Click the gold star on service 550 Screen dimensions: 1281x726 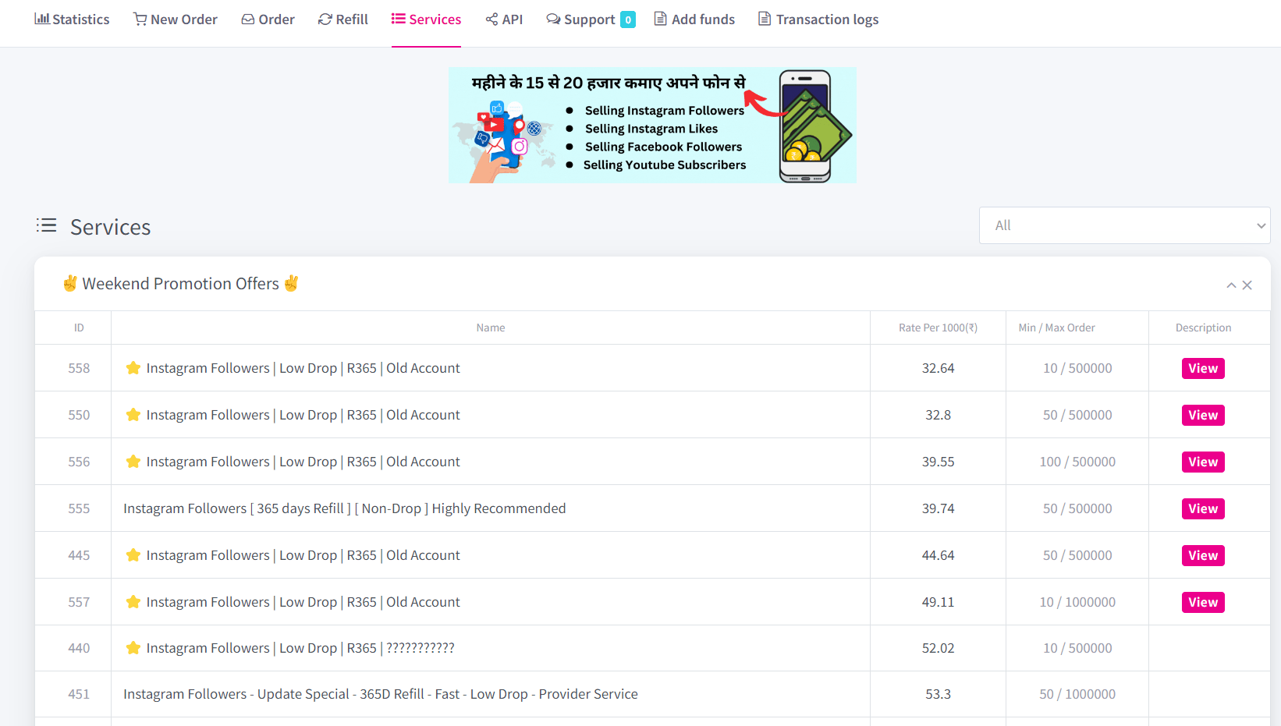pyautogui.click(x=133, y=415)
